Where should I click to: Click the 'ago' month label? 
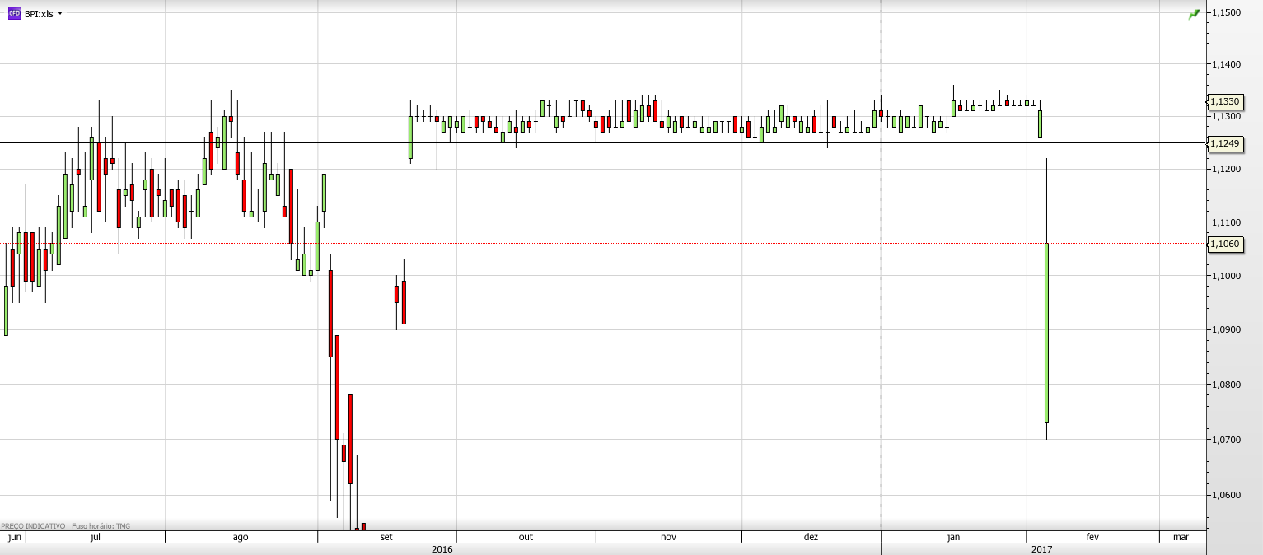click(x=241, y=537)
